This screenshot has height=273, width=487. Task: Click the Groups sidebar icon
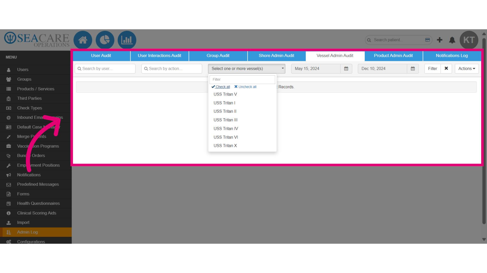(x=9, y=79)
